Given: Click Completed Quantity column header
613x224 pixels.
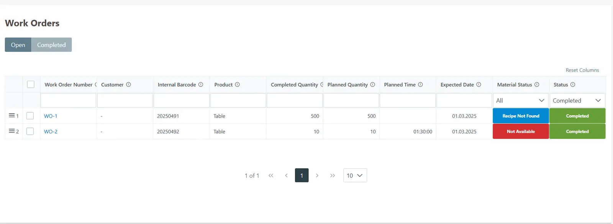Looking at the screenshot, I should [x=294, y=85].
